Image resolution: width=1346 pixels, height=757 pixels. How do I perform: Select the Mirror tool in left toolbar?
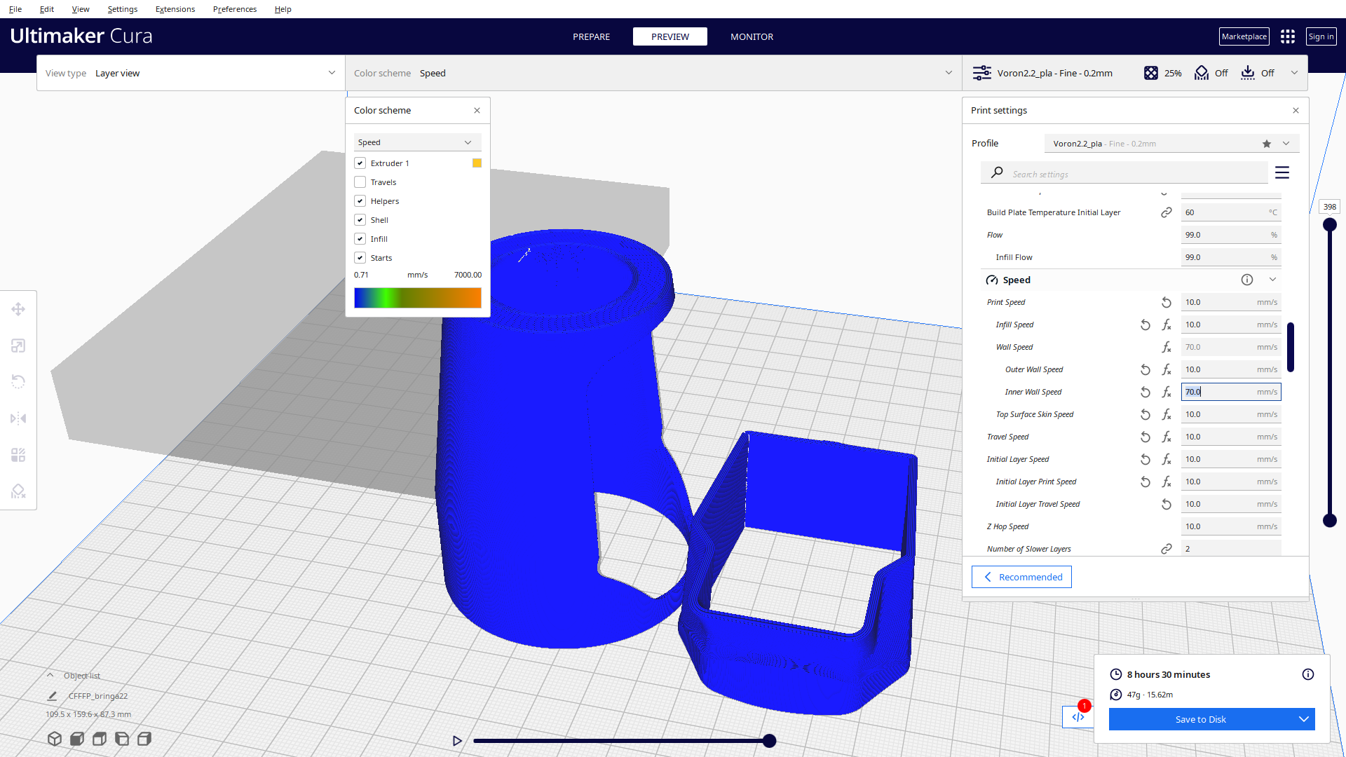pos(18,418)
